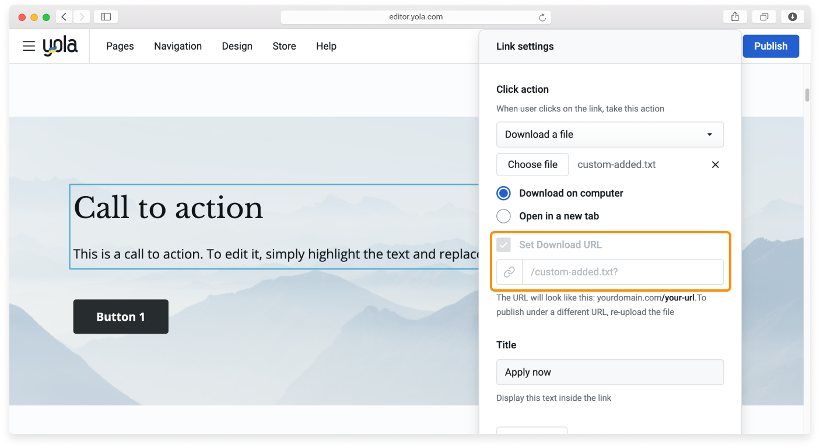Select Download on computer radio option
The height and width of the screenshot is (448, 820).
[x=503, y=193]
